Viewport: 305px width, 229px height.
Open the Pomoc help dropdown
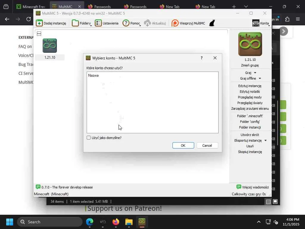tap(131, 23)
